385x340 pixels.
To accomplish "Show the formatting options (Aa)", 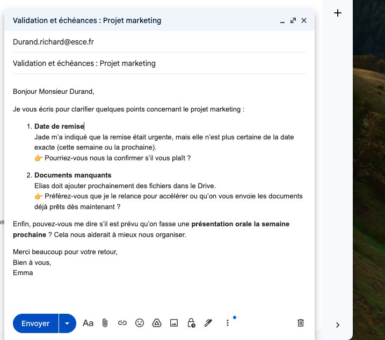I will [x=88, y=323].
